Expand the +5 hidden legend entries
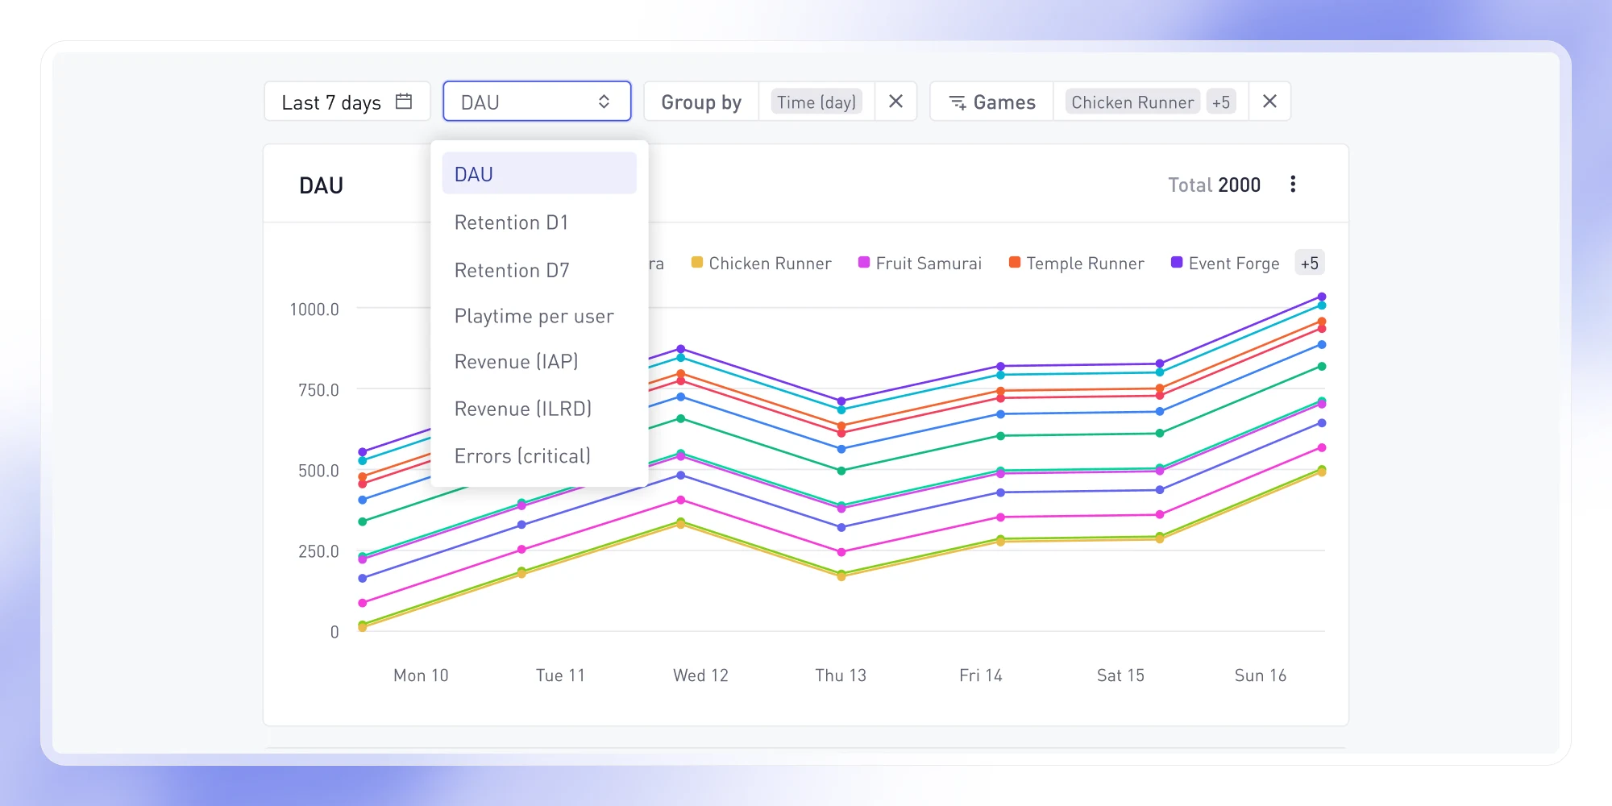 1310,263
